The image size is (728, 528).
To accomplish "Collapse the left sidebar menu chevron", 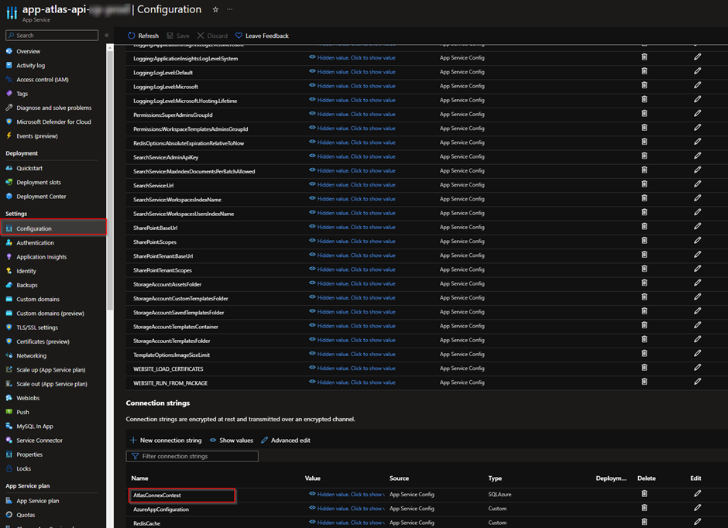I will tap(107, 36).
